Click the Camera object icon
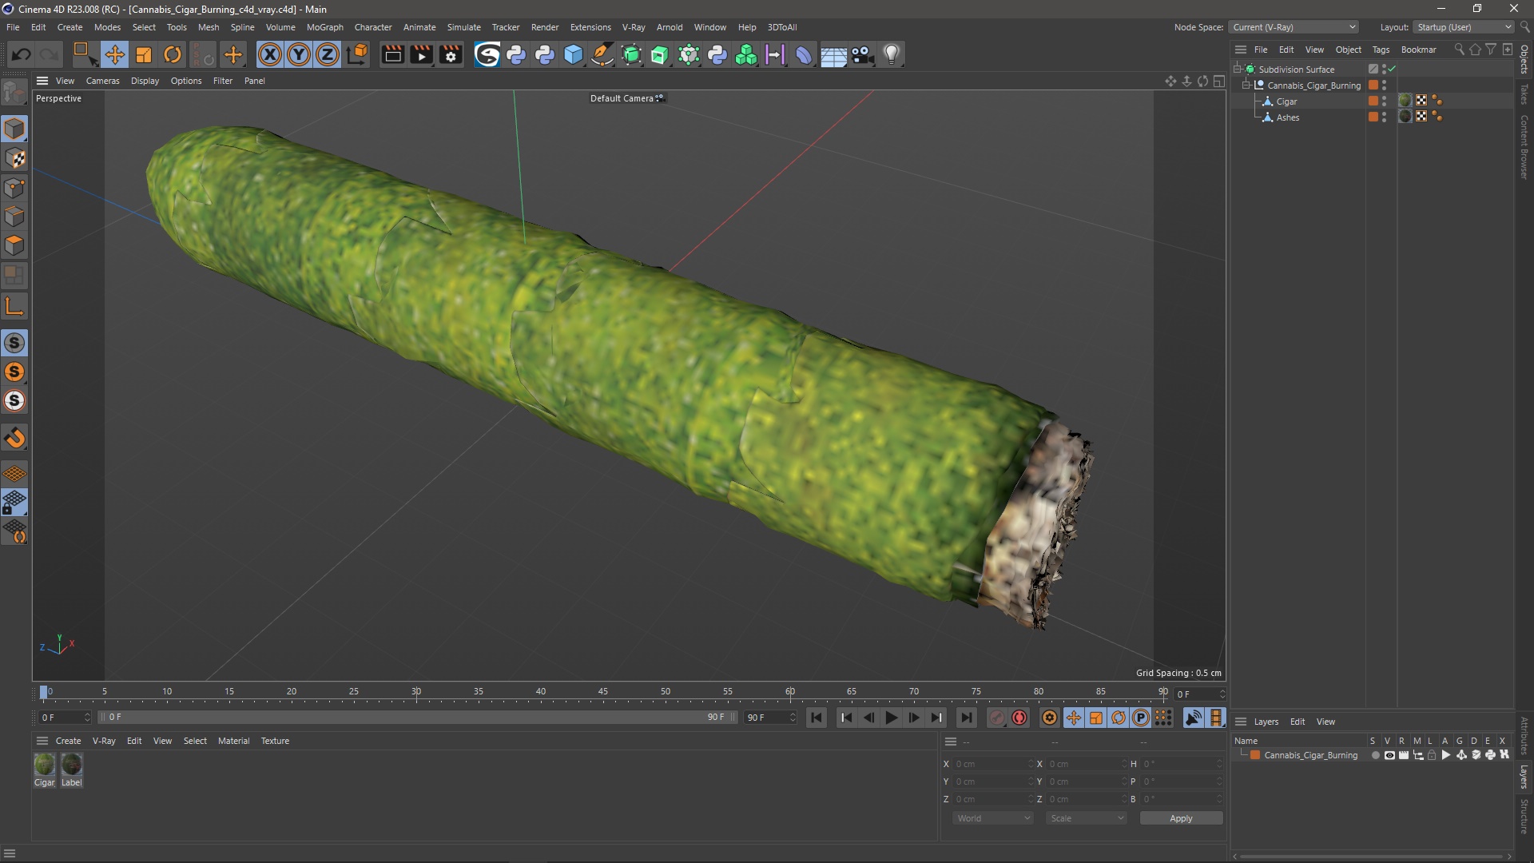 pyautogui.click(x=862, y=54)
